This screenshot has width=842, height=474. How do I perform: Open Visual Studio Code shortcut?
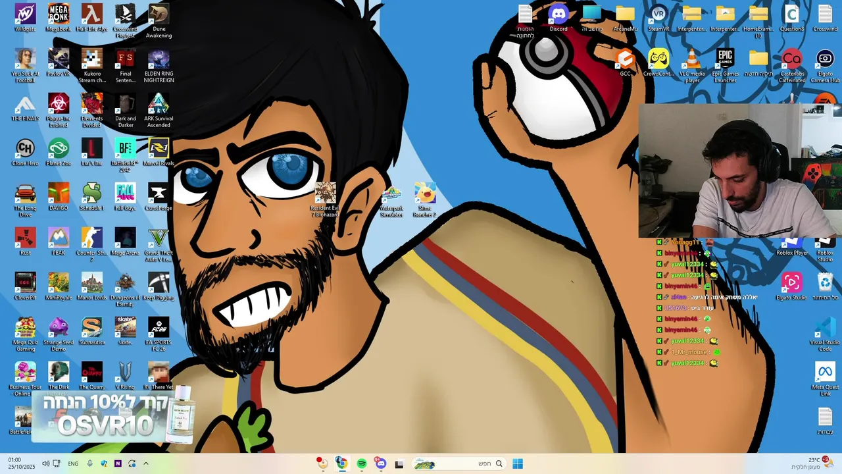(x=825, y=334)
